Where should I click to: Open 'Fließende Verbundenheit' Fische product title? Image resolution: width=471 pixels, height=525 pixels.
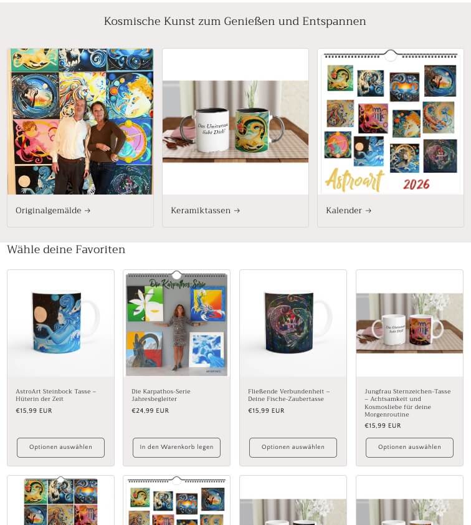288,395
